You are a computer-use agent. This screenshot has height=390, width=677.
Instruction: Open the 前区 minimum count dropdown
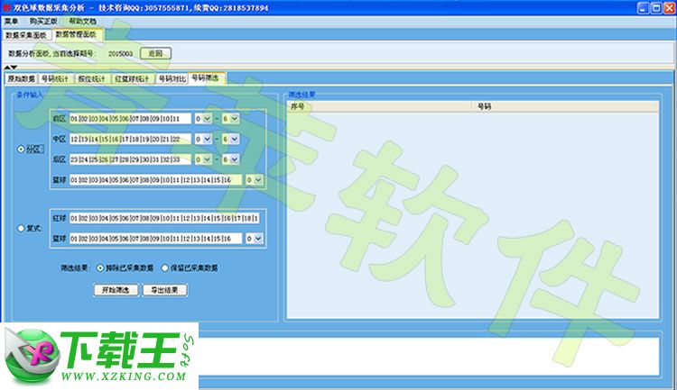pos(203,119)
